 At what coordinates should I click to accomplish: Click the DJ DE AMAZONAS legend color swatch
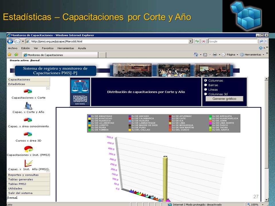(x=89, y=116)
